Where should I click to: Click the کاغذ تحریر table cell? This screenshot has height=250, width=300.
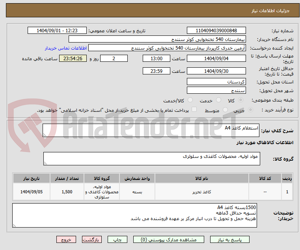pos(202,192)
